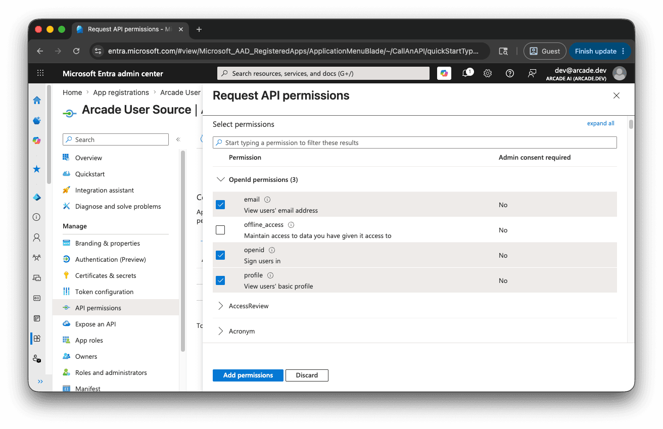Click the Permission column header
Image resolution: width=663 pixels, height=429 pixels.
tap(245, 157)
